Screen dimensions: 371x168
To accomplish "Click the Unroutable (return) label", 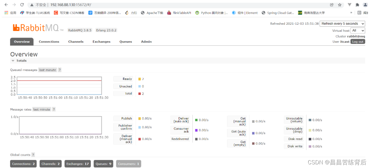I will (294, 120).
